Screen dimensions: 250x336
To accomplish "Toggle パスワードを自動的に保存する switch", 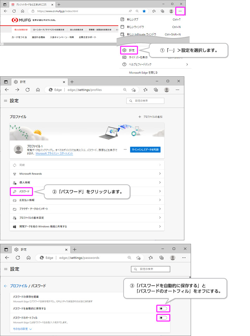I will 163,309.
